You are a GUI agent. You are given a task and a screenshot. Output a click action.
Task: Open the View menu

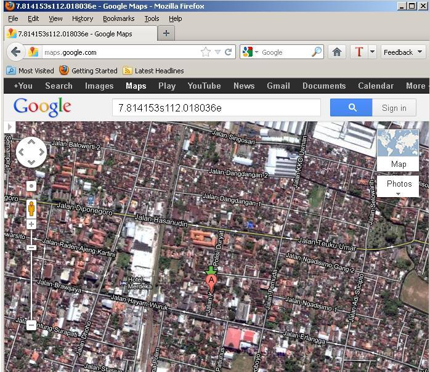pyautogui.click(x=55, y=18)
